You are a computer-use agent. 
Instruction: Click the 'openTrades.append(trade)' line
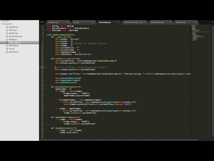tap(77, 96)
